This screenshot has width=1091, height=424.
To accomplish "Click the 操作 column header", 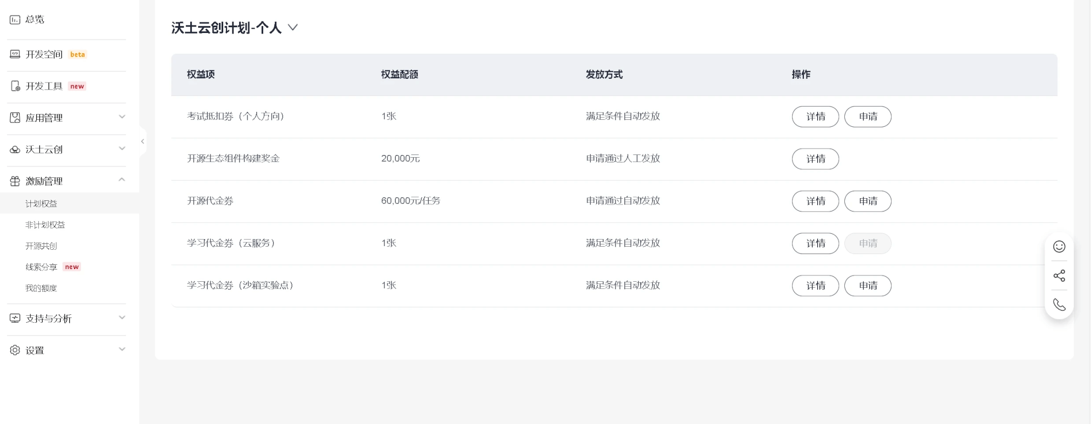I will point(801,75).
